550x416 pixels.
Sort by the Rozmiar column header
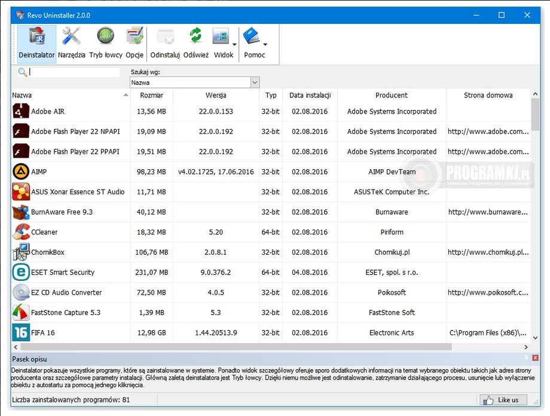coord(151,95)
